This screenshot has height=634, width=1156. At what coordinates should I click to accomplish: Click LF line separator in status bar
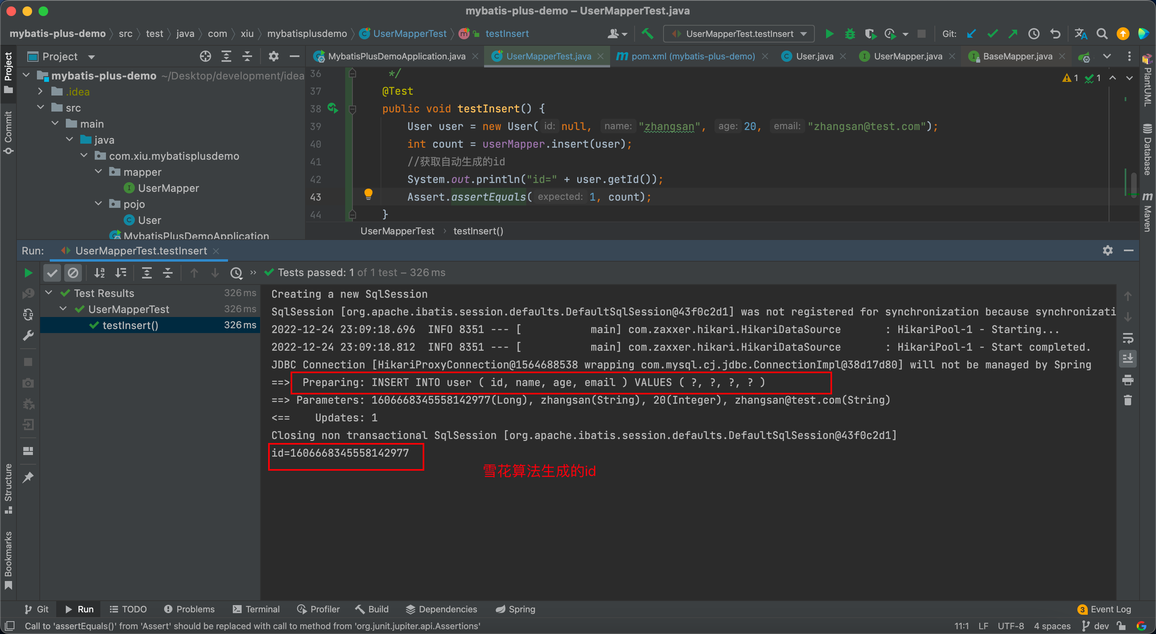point(983,626)
